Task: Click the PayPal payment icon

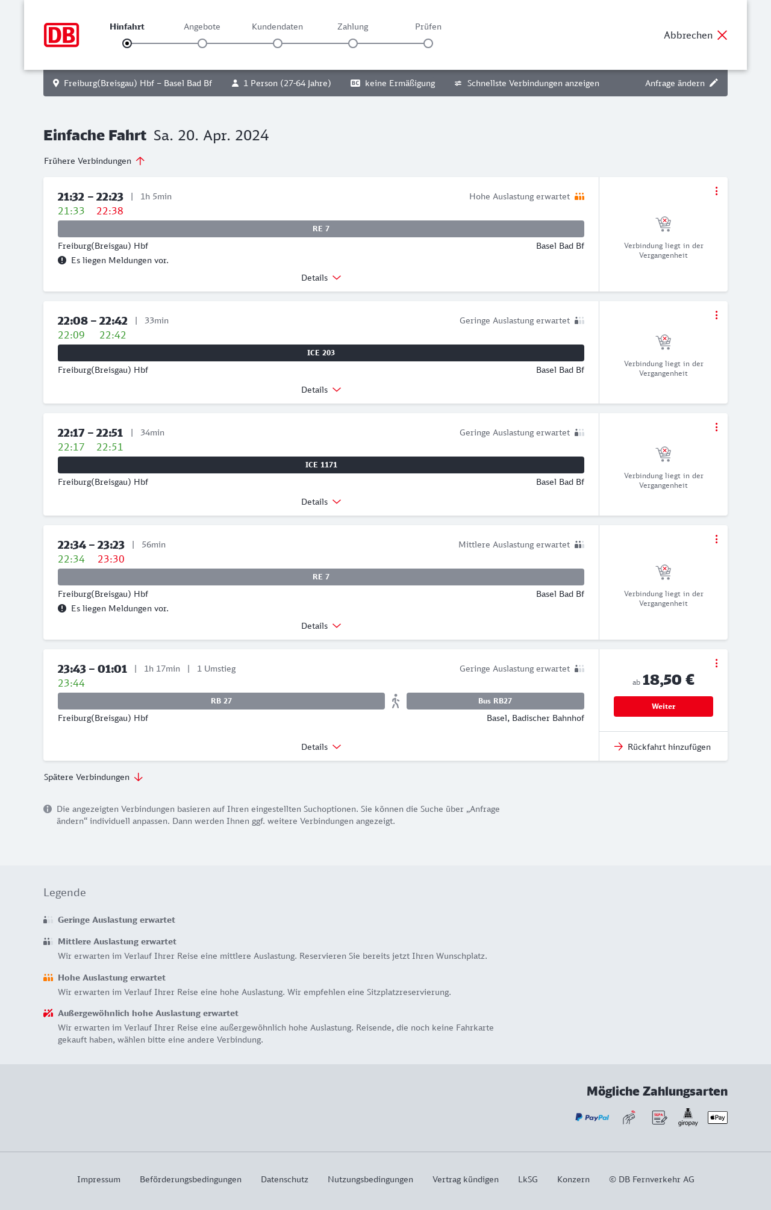Action: [x=592, y=1117]
